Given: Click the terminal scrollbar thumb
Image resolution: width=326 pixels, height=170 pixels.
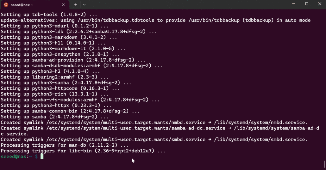Looking at the screenshot, I should point(325,164).
